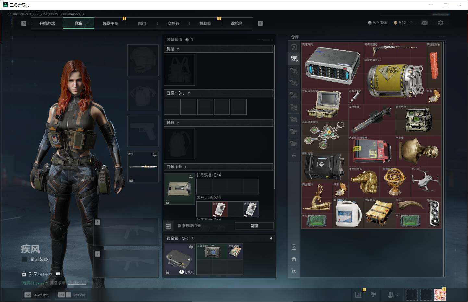The height and width of the screenshot is (302, 468).
Task: Select the 燃料电池 item
Action: 325,167
